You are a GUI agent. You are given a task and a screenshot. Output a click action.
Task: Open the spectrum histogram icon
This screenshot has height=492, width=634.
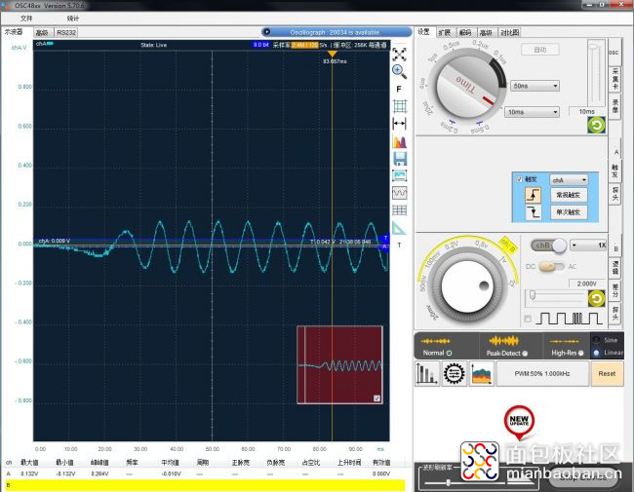[400, 141]
